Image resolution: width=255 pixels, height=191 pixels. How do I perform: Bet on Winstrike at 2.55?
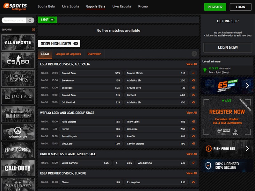[156, 129]
